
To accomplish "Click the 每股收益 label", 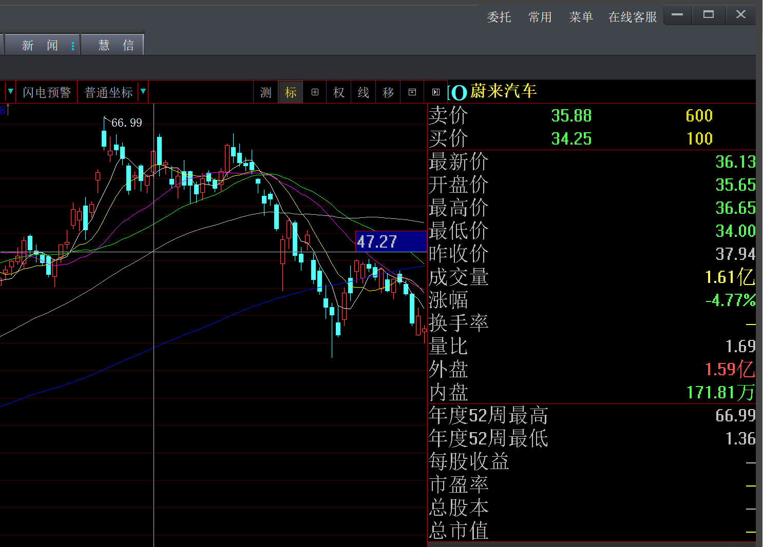I will pos(469,461).
